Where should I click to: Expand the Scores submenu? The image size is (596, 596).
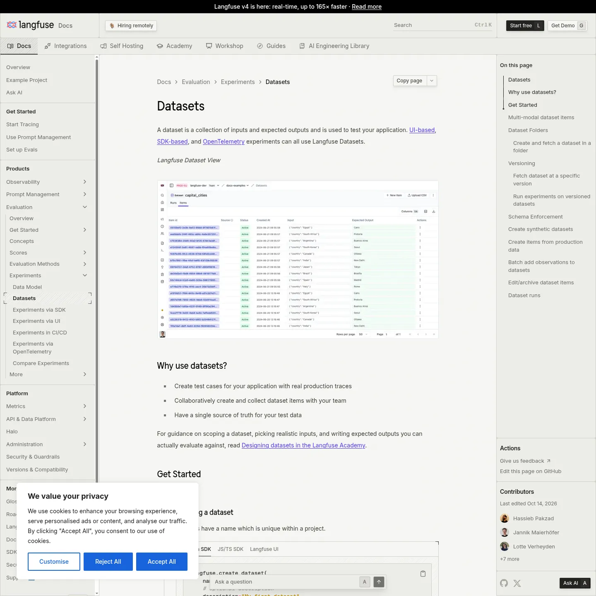tap(85, 252)
